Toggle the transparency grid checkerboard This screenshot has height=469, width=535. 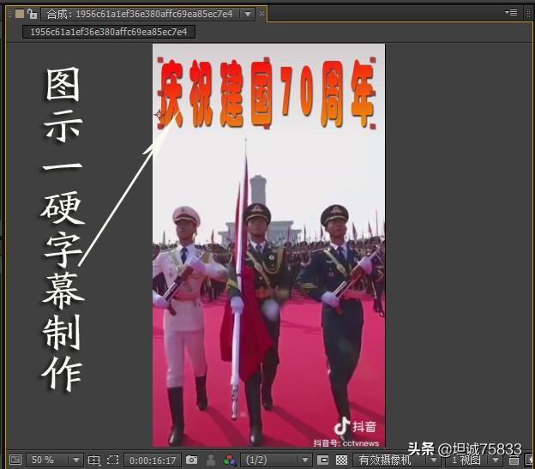[341, 460]
